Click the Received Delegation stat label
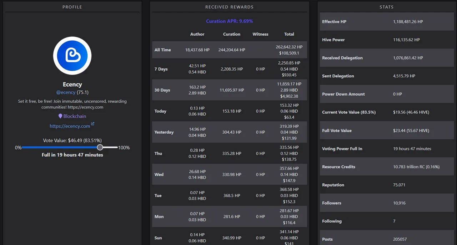 click(342, 58)
